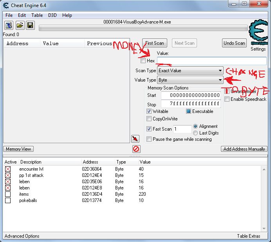The height and width of the screenshot is (242, 271).
Task: Click address list scrollbar up arrow
Action: pyautogui.click(x=264, y=169)
